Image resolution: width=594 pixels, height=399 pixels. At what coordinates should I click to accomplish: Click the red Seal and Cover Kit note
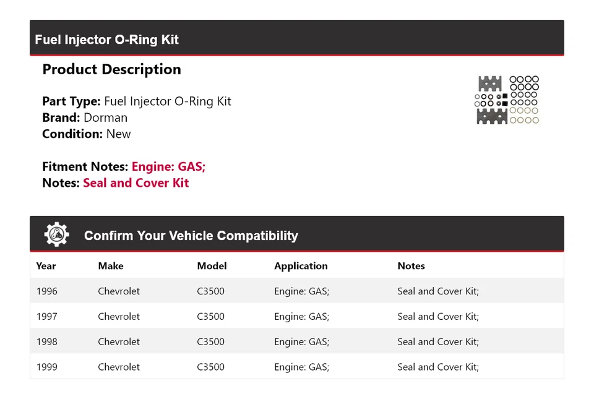136,182
